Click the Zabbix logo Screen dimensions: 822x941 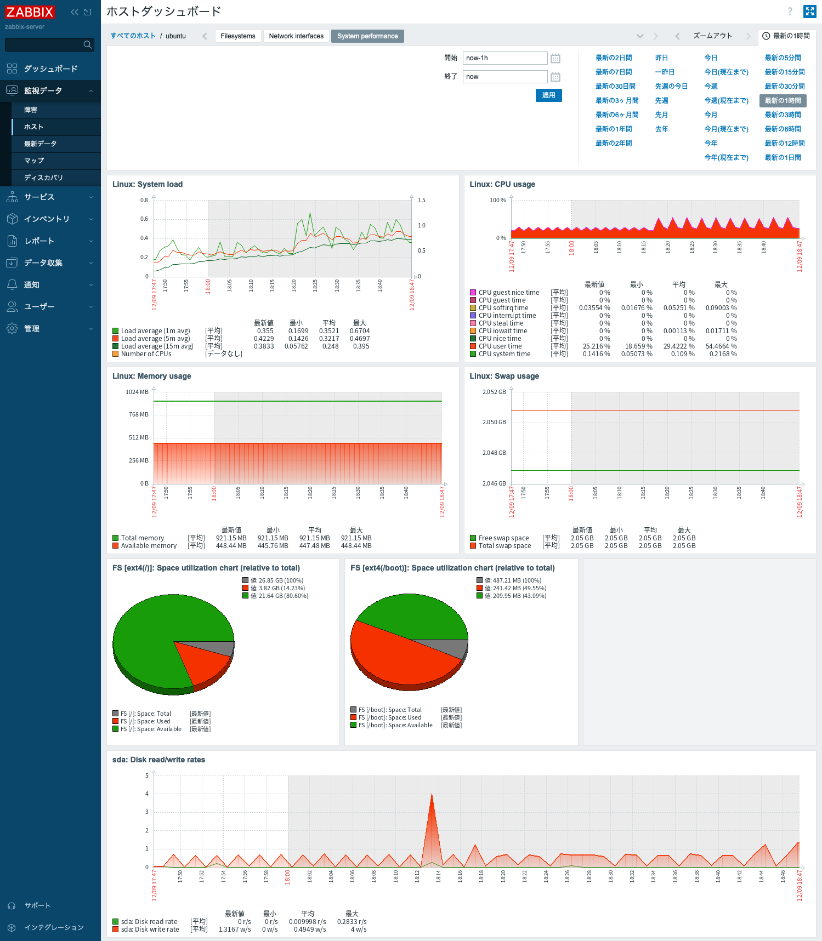[x=30, y=12]
